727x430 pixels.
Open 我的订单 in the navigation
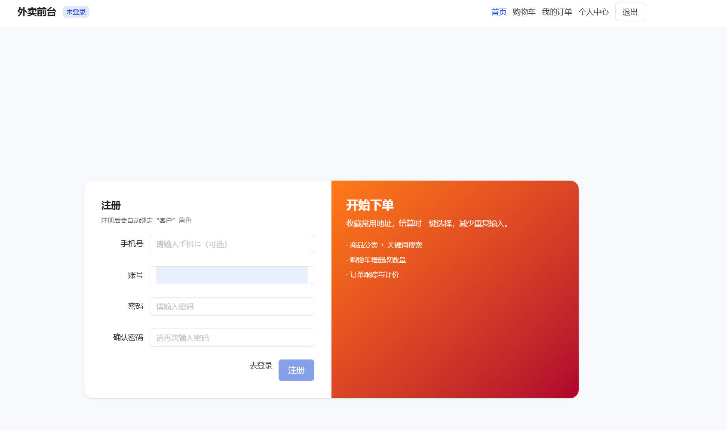pyautogui.click(x=556, y=12)
